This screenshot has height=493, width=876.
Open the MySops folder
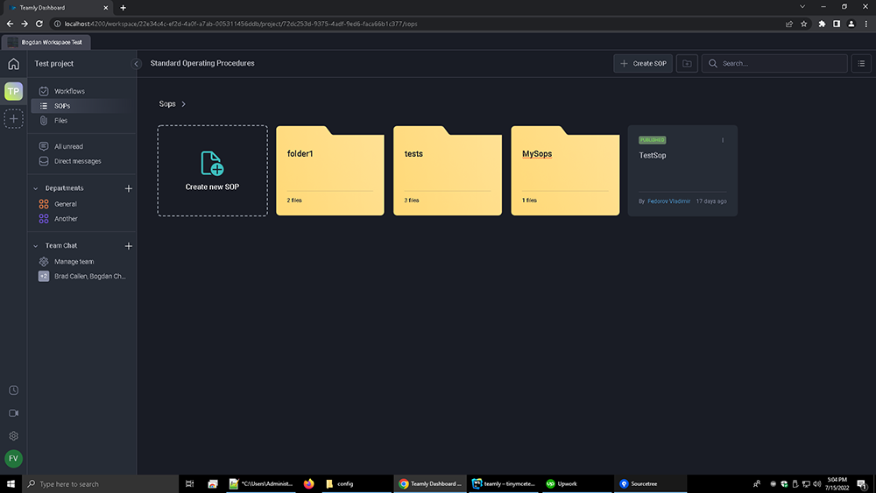tap(565, 170)
